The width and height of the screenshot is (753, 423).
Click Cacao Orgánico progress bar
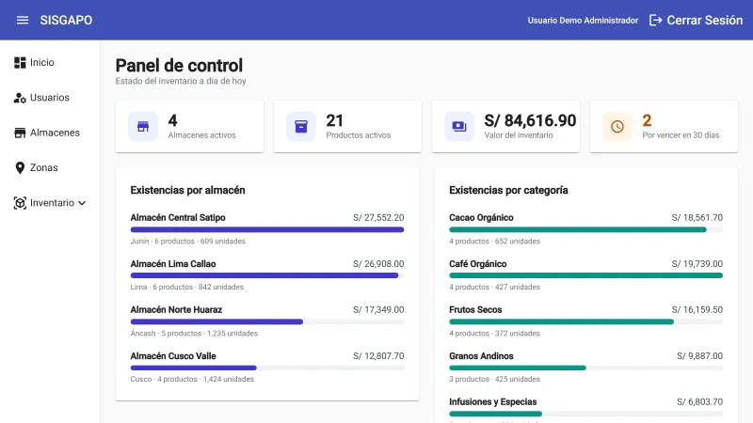click(585, 229)
